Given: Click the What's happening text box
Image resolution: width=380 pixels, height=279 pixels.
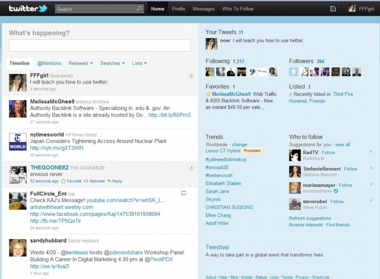Looking at the screenshot, I should [100, 45].
